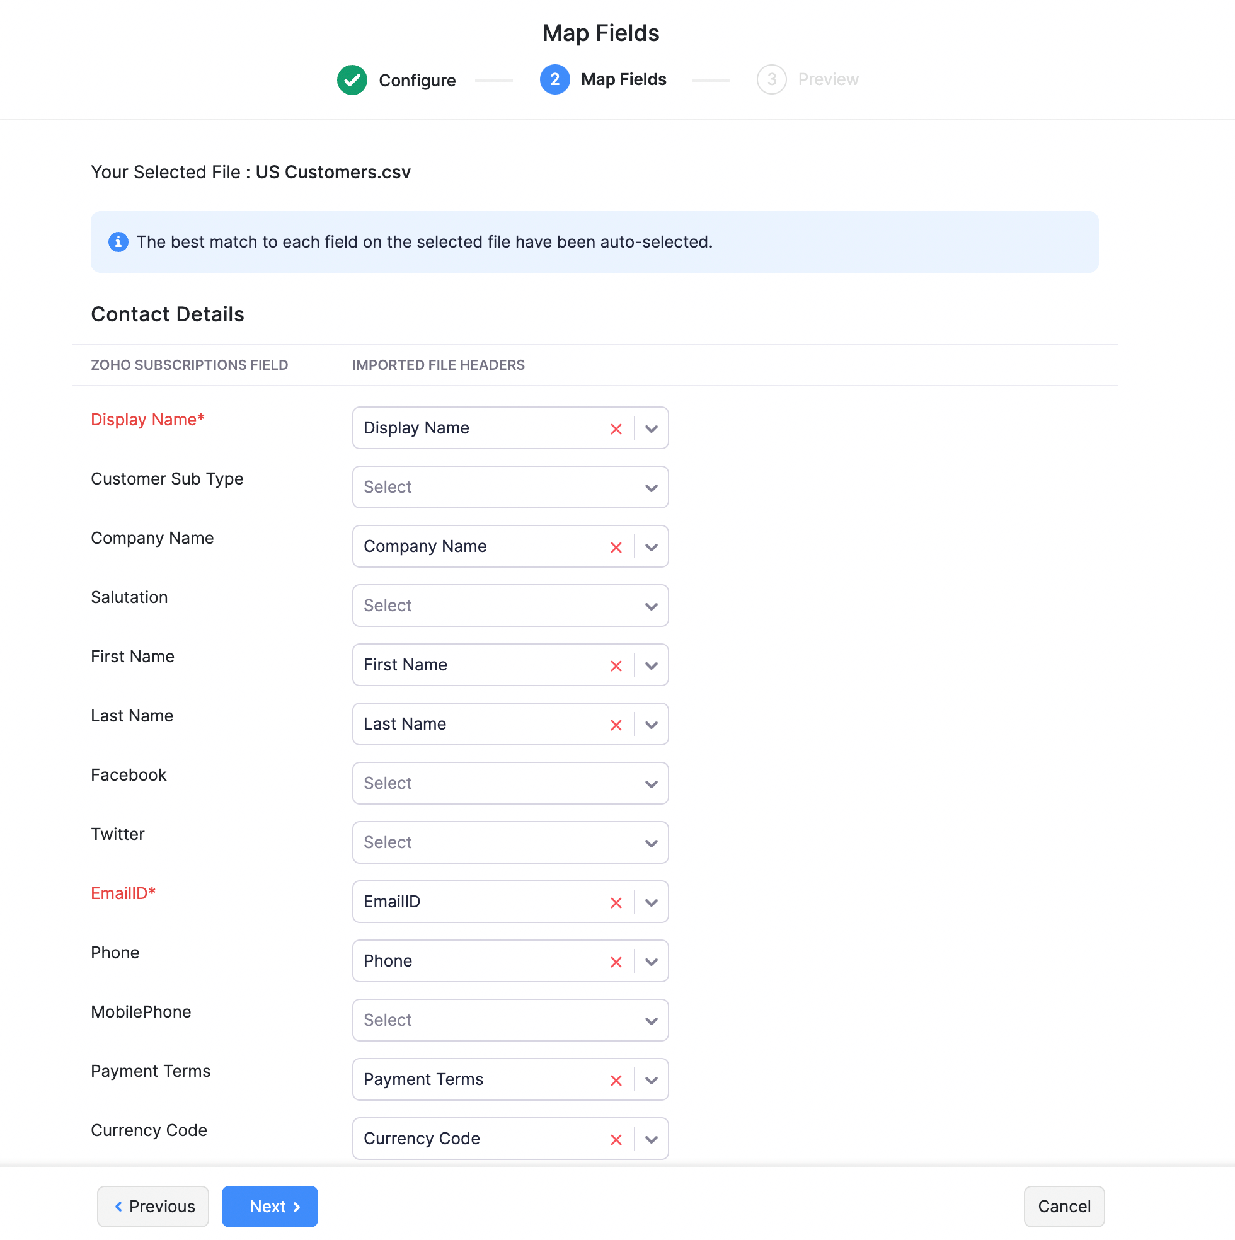Open the MobilePhone select dropdown
1235x1240 pixels.
(x=510, y=1020)
